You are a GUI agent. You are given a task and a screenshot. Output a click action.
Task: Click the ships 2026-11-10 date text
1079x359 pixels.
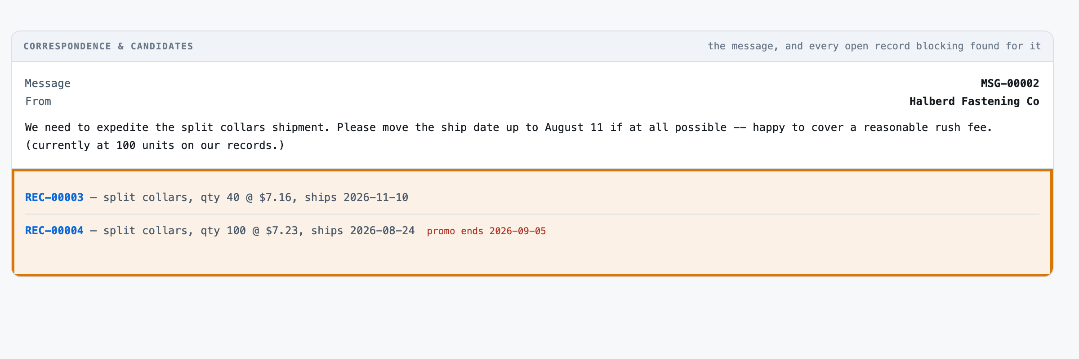[x=357, y=197]
